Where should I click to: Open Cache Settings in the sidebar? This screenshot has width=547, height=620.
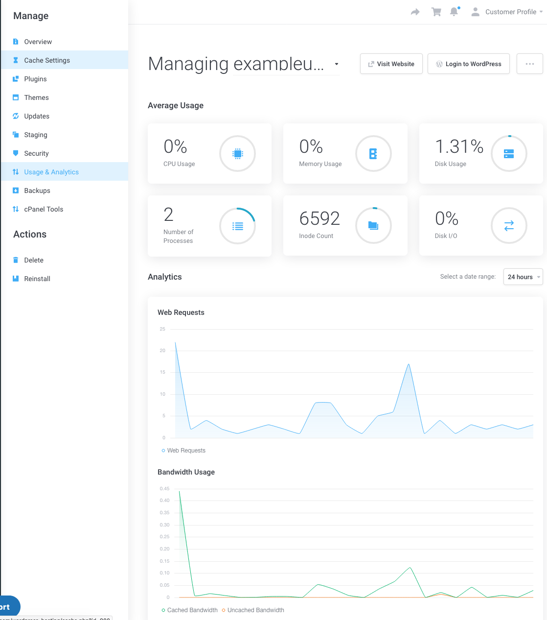(47, 60)
